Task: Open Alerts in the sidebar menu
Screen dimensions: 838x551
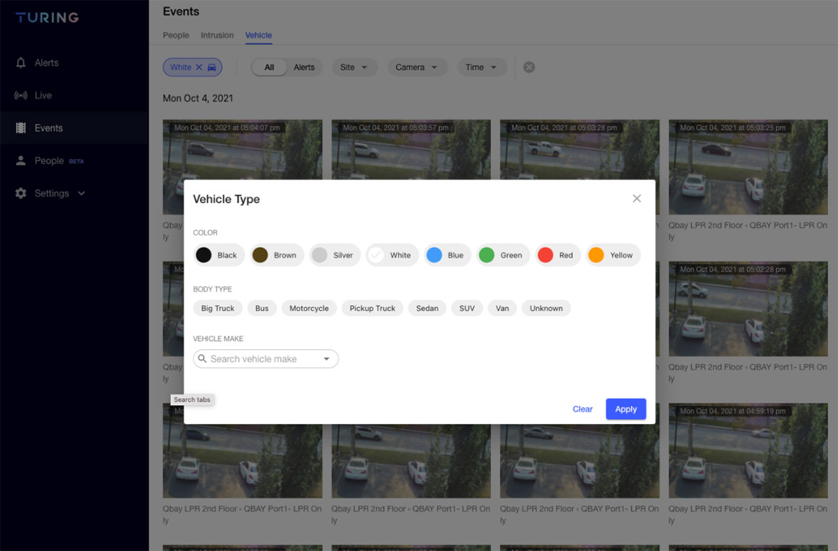Action: click(x=74, y=63)
